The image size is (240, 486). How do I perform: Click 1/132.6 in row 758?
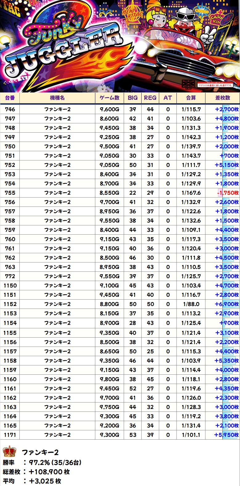(191, 220)
